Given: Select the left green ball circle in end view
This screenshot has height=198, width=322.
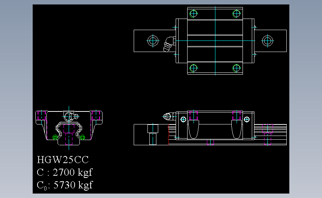Looking at the screenshot, I should tap(55, 137).
